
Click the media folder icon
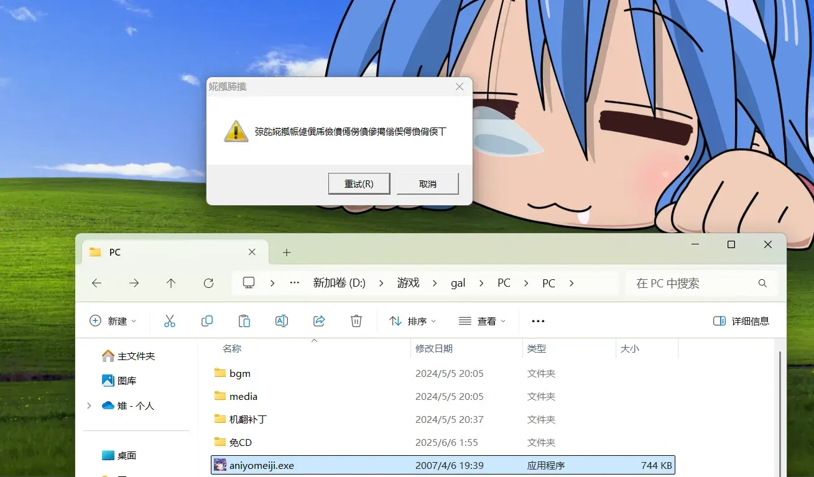tap(220, 396)
